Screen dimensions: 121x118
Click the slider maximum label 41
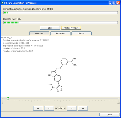(118, 103)
